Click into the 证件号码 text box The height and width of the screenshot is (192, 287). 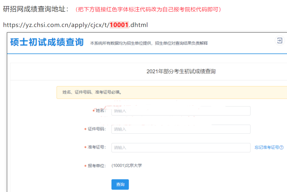[181, 129]
